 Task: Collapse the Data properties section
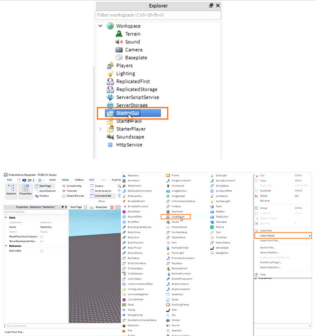6,218
